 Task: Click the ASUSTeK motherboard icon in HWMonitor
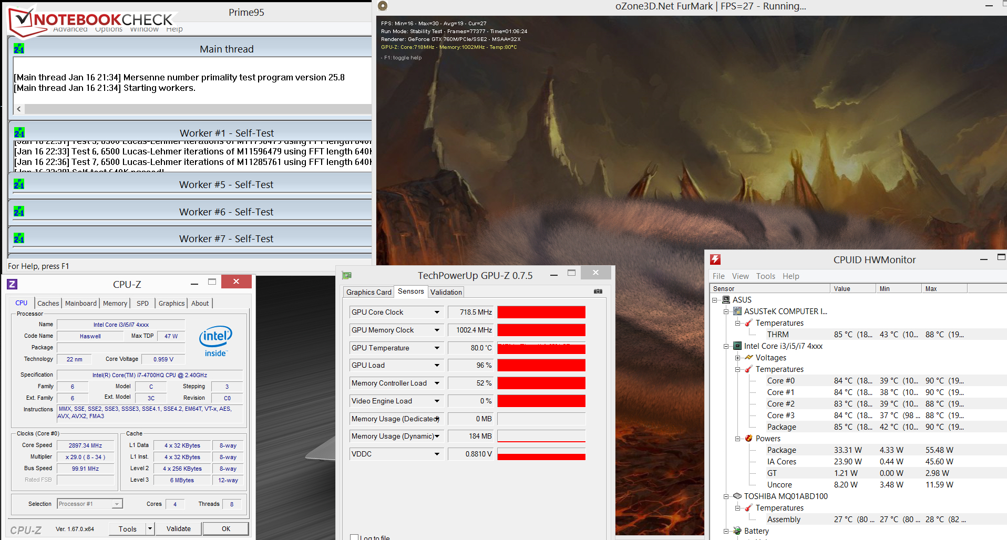737,311
